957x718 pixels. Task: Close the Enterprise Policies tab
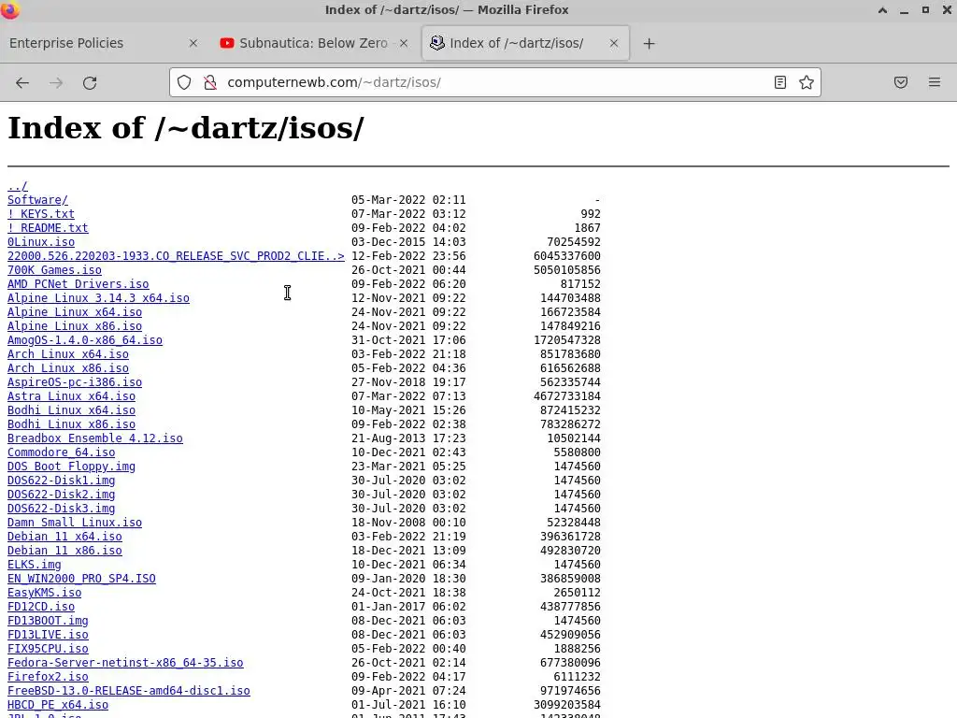click(193, 43)
